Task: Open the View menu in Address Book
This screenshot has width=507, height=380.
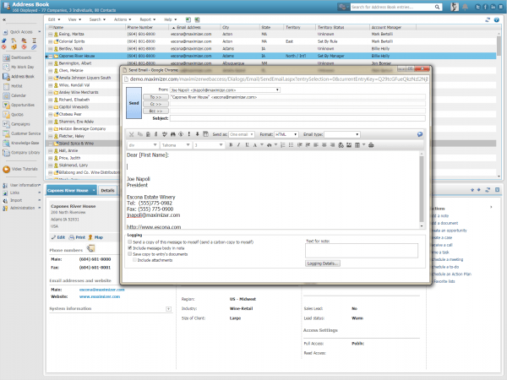Action: point(74,19)
